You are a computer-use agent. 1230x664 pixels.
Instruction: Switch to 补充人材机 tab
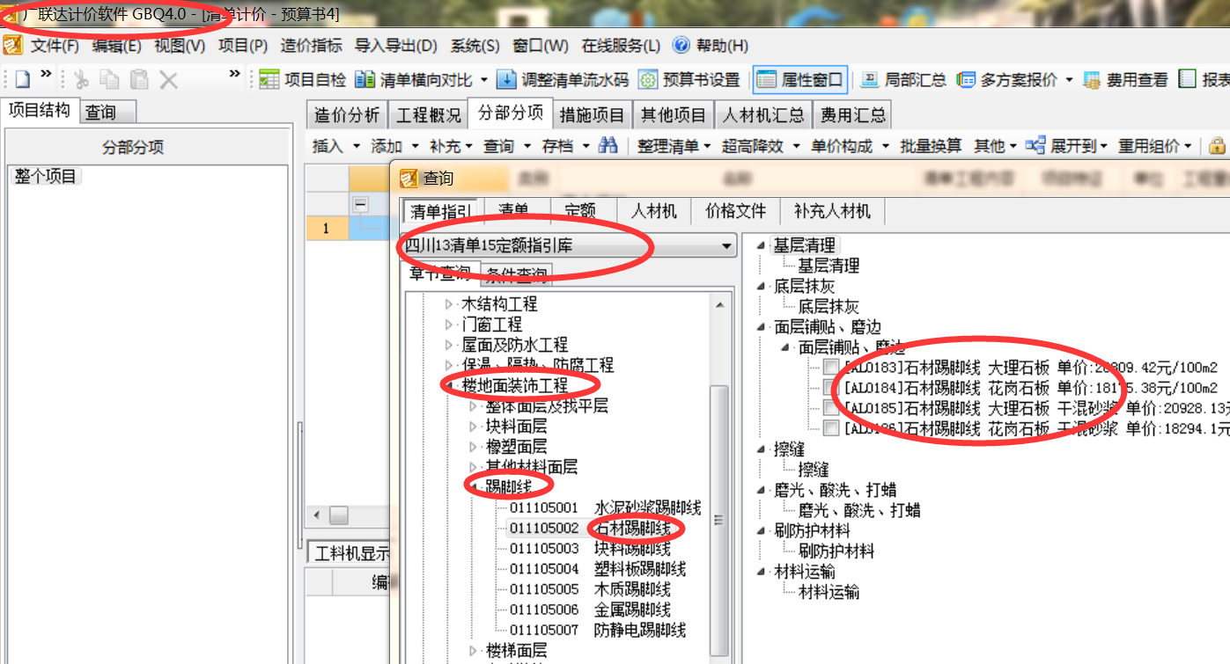pyautogui.click(x=832, y=211)
